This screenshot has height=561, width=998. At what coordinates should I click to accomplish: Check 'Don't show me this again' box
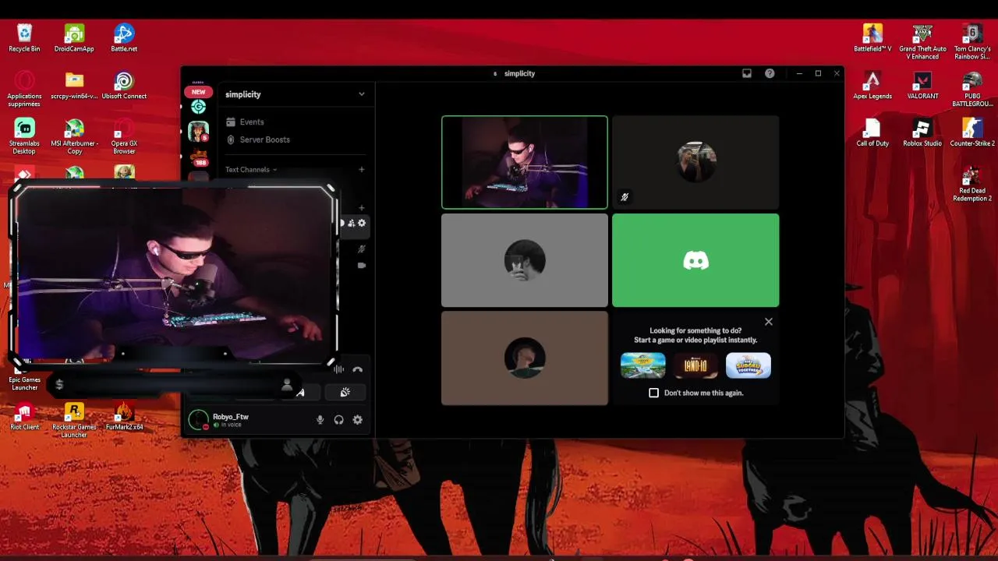coord(654,393)
